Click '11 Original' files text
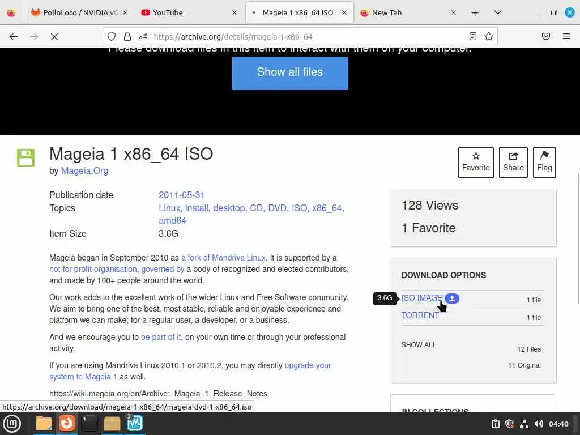Image resolution: width=580 pixels, height=435 pixels. coord(524,365)
